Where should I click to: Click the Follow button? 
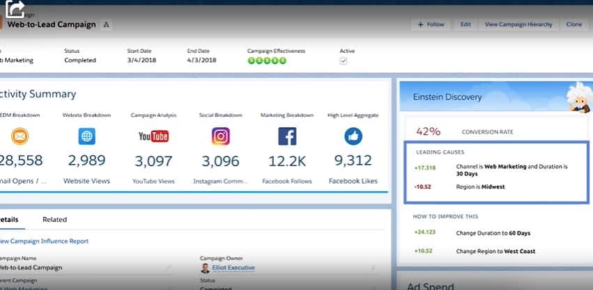431,24
